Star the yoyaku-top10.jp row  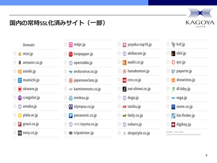[119, 44]
